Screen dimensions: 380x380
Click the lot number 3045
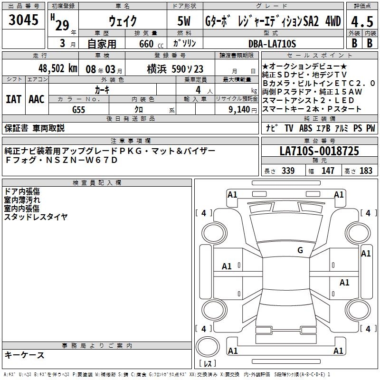click(x=23, y=19)
